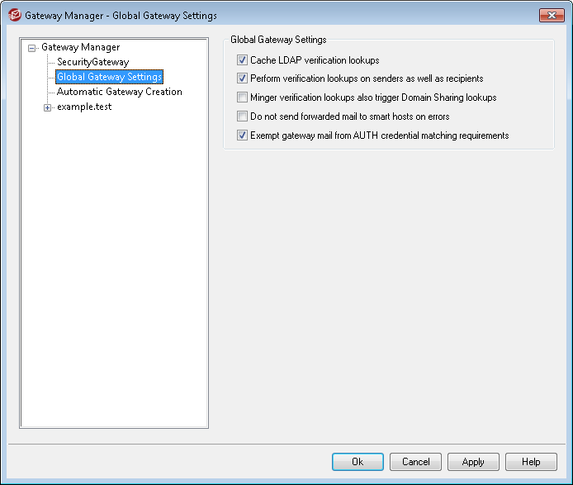The height and width of the screenshot is (485, 573).
Task: Click the Global Gateway Settings group box heading
Action: (278, 40)
